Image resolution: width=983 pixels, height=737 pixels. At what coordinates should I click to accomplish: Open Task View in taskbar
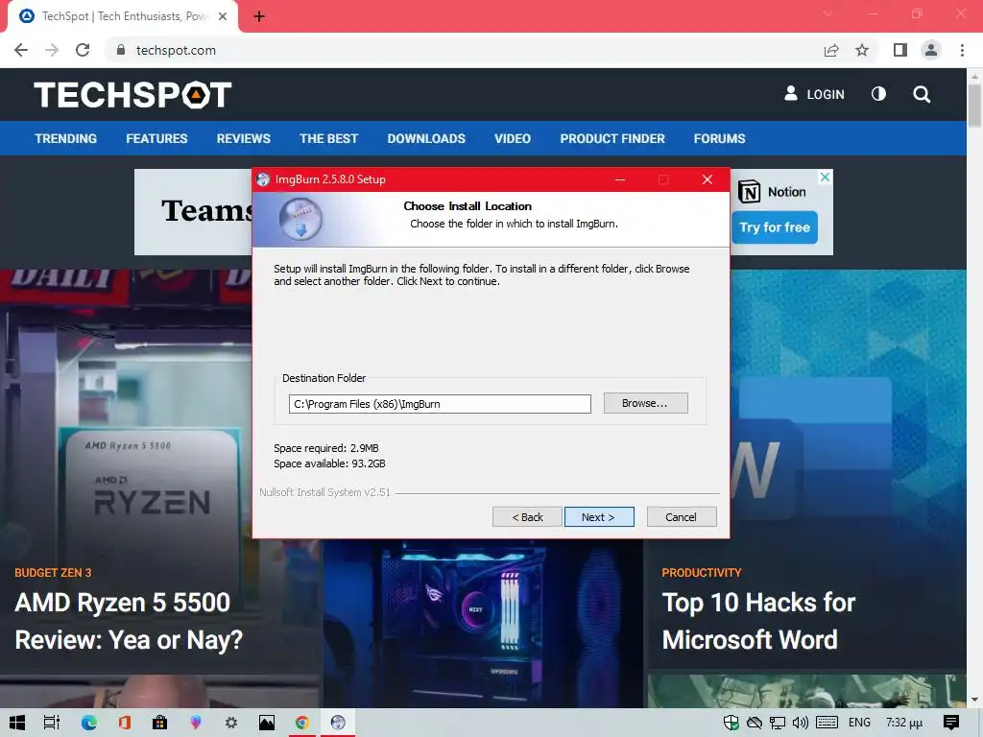pyautogui.click(x=52, y=723)
